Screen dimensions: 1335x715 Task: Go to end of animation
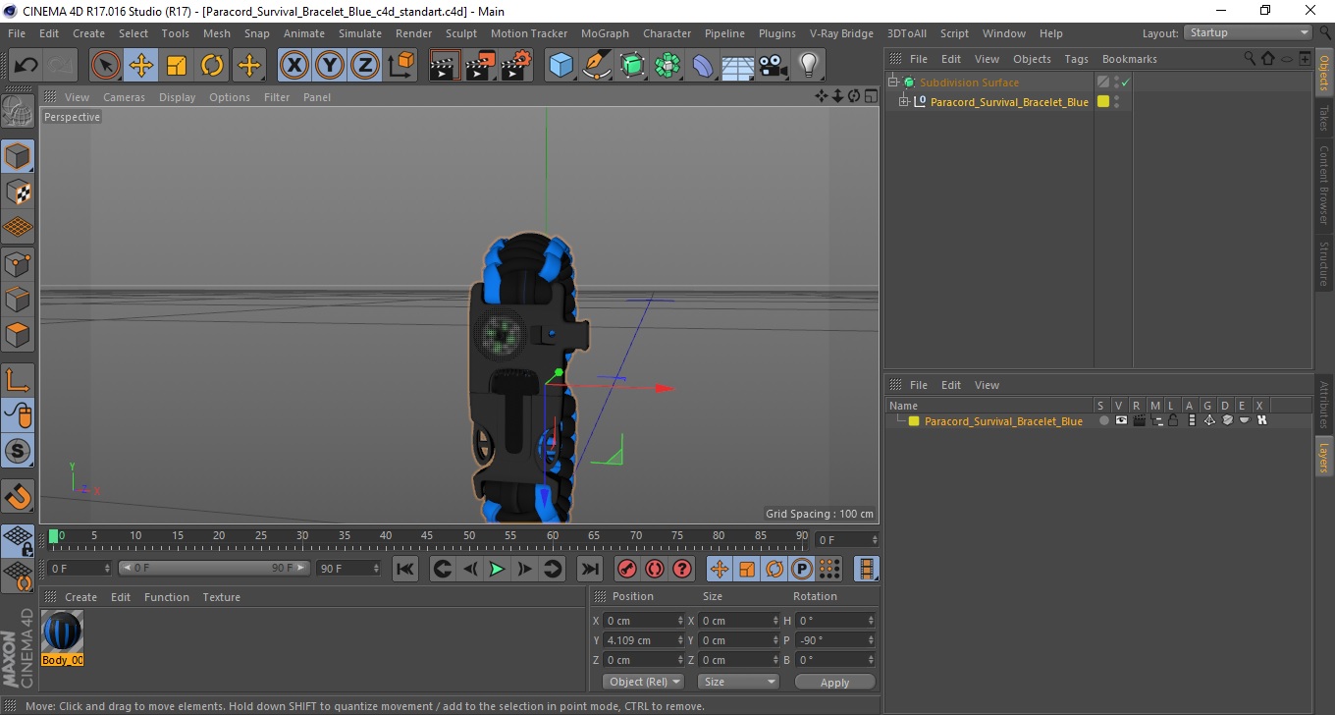point(589,569)
